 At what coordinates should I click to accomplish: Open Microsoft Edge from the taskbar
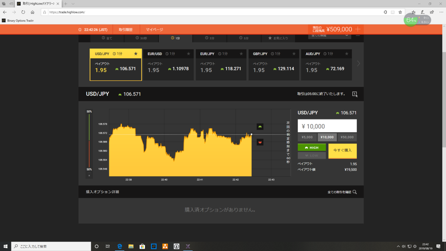pyautogui.click(x=120, y=246)
